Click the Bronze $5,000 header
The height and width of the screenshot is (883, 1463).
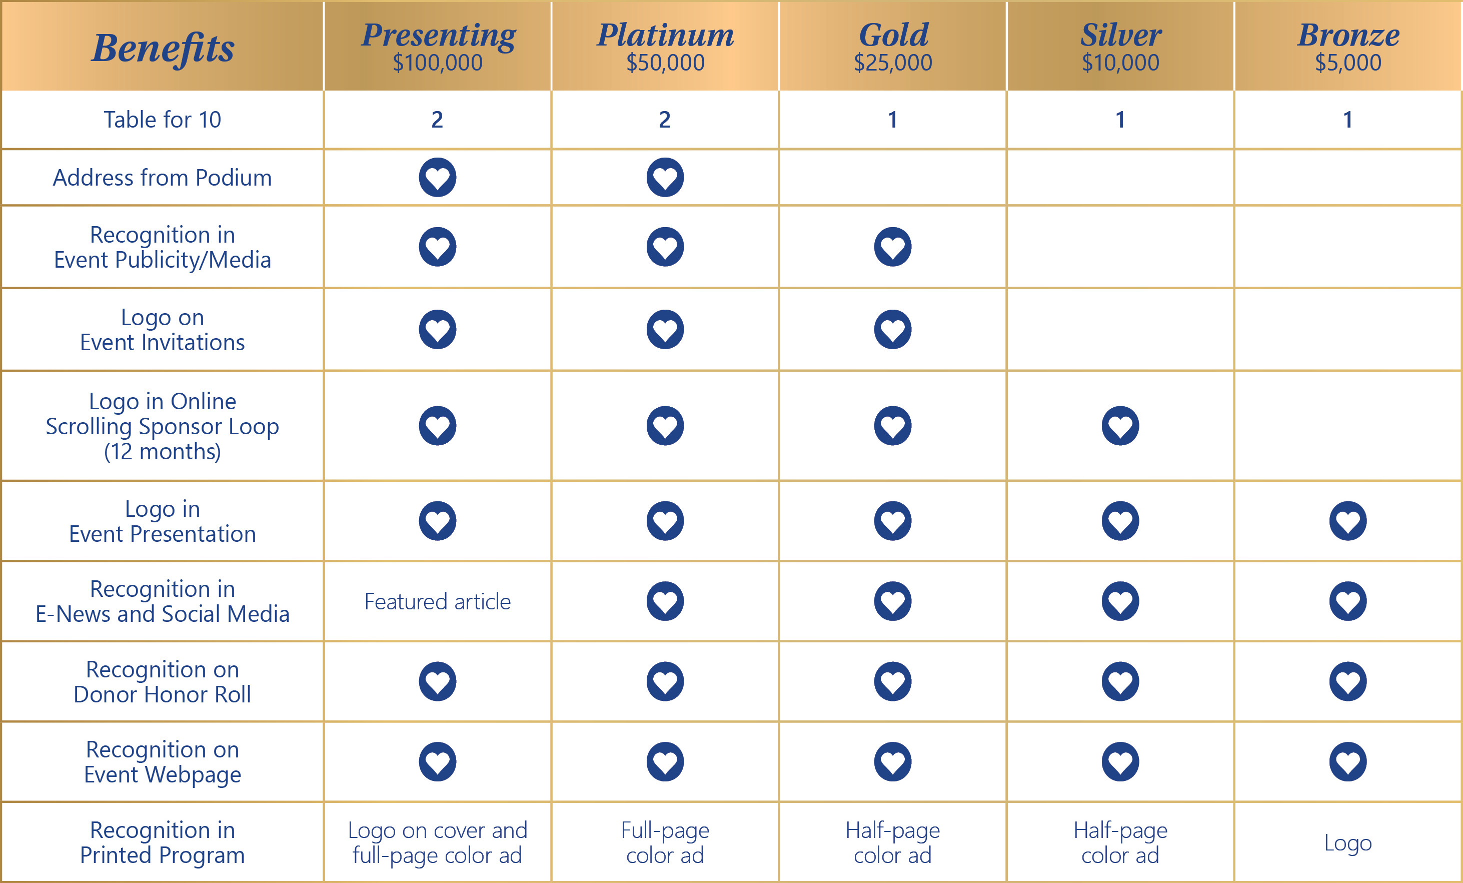[x=1348, y=47]
